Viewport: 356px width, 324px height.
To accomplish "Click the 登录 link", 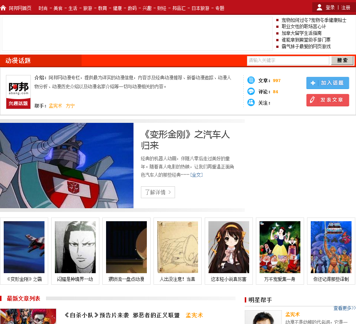I will point(330,7).
